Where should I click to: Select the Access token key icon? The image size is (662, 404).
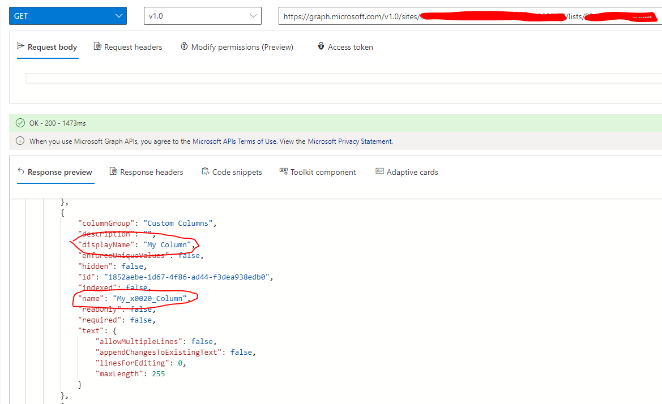(x=321, y=46)
